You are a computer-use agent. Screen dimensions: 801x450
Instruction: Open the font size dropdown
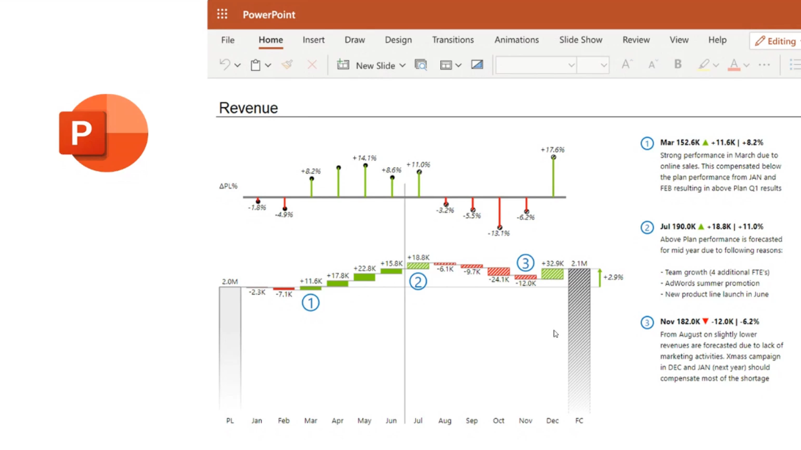(x=603, y=64)
